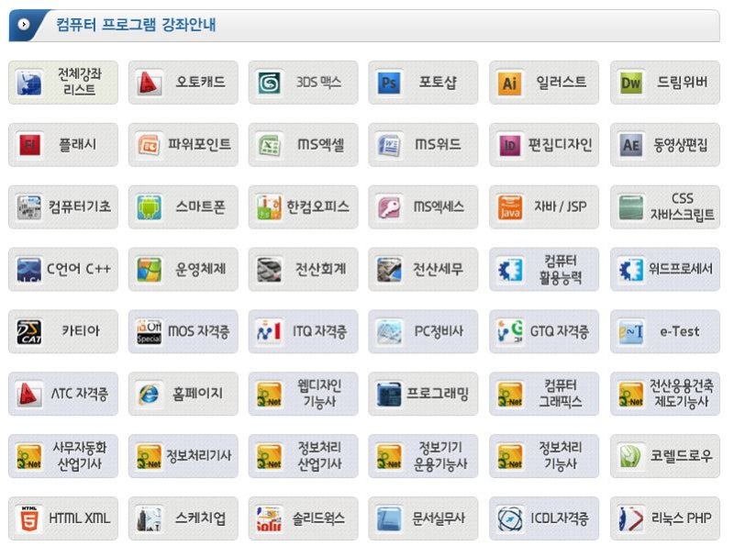Click the CSS 자바스크립트 button
Screen dimensions: 734x546
(x=664, y=207)
